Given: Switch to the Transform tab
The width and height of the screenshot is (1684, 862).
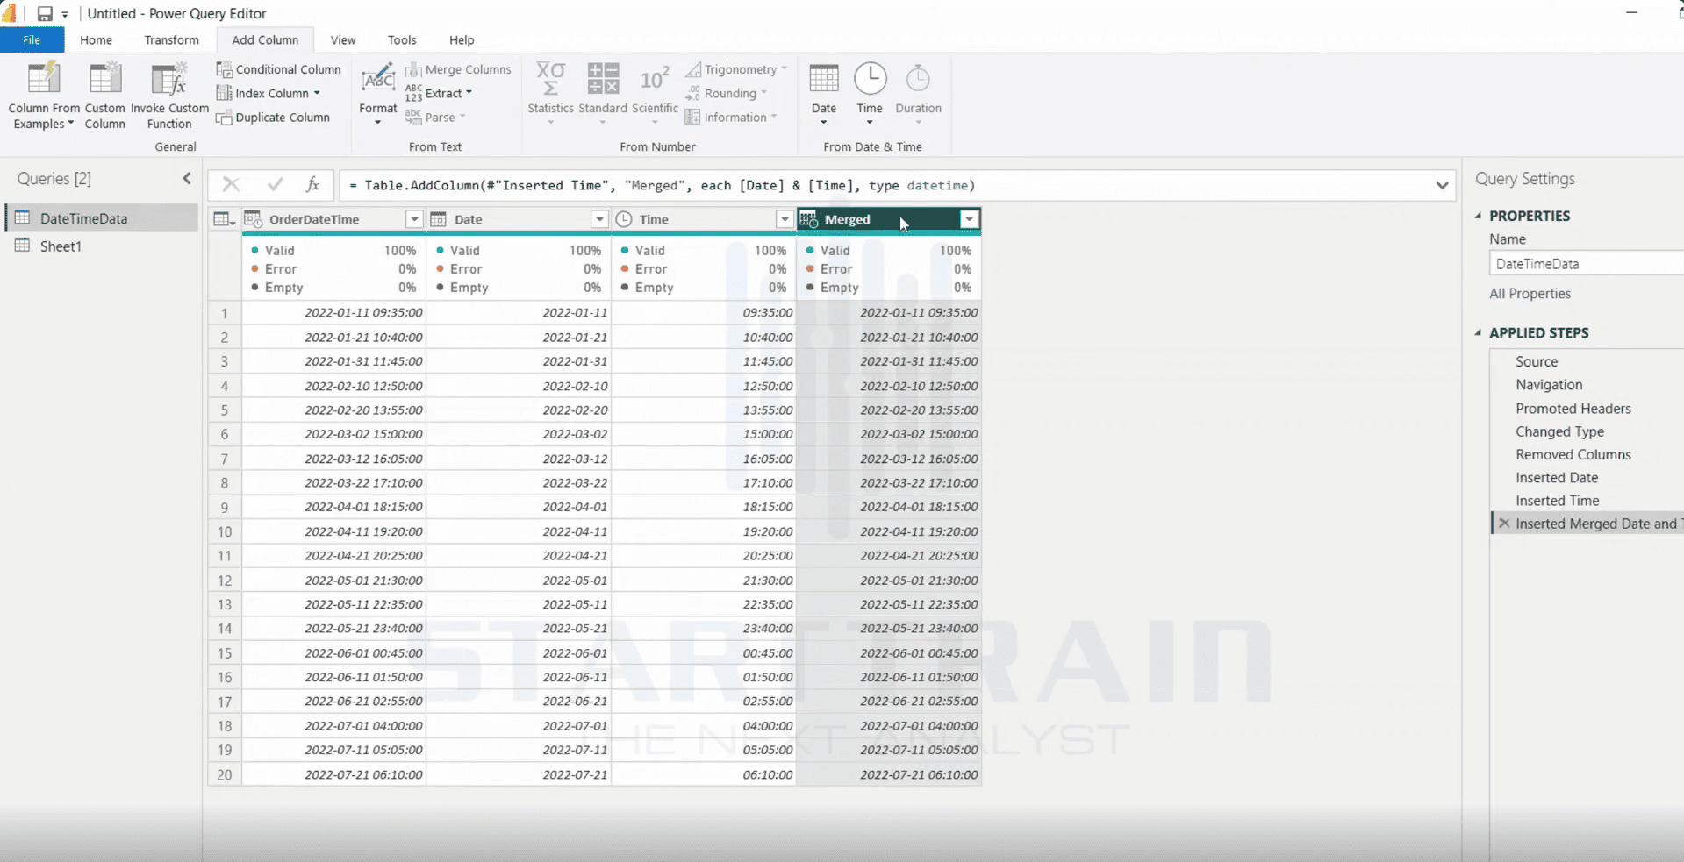Looking at the screenshot, I should [171, 40].
